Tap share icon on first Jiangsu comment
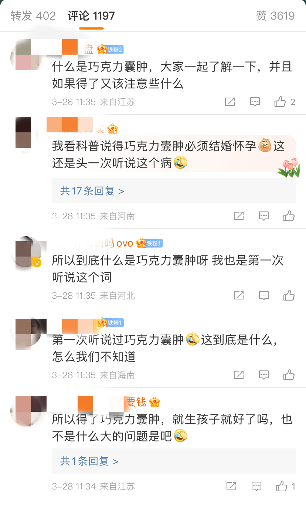 pyautogui.click(x=230, y=102)
